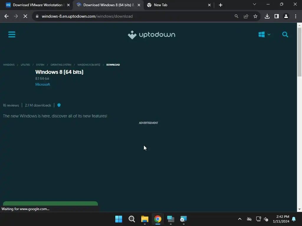
Task: Click the 2.1 M downloads text
Action: pyautogui.click(x=38, y=105)
